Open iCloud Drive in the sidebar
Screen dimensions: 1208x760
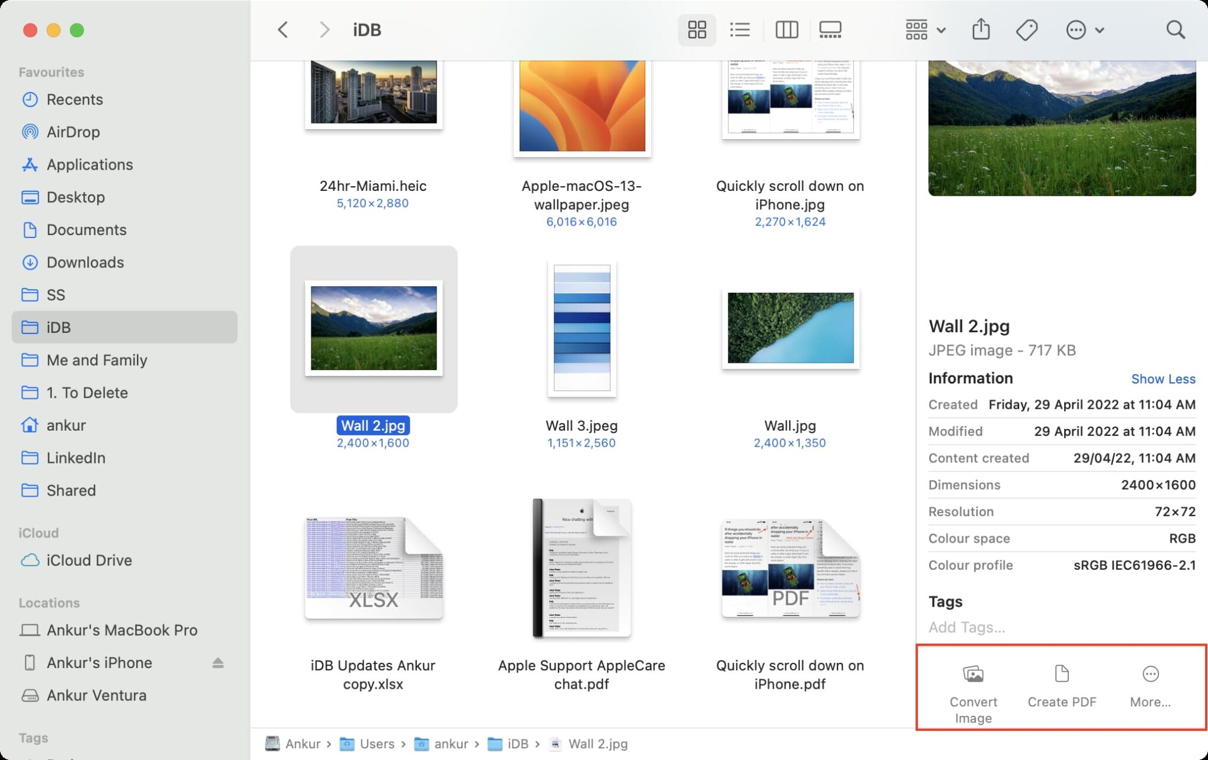click(x=124, y=560)
